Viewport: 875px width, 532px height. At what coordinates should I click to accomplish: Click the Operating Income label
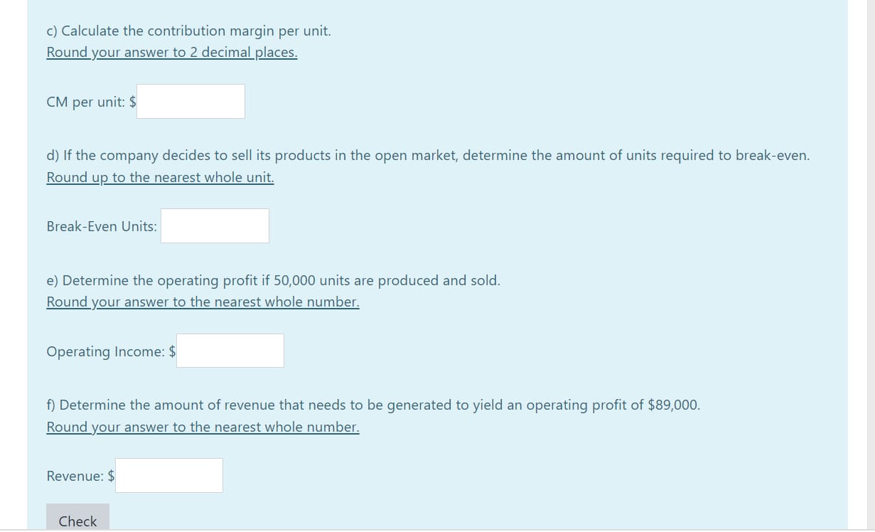pos(105,351)
